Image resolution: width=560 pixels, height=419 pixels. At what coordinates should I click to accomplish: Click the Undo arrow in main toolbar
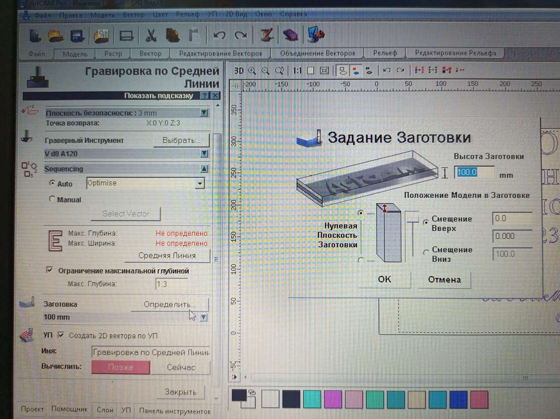click(219, 36)
